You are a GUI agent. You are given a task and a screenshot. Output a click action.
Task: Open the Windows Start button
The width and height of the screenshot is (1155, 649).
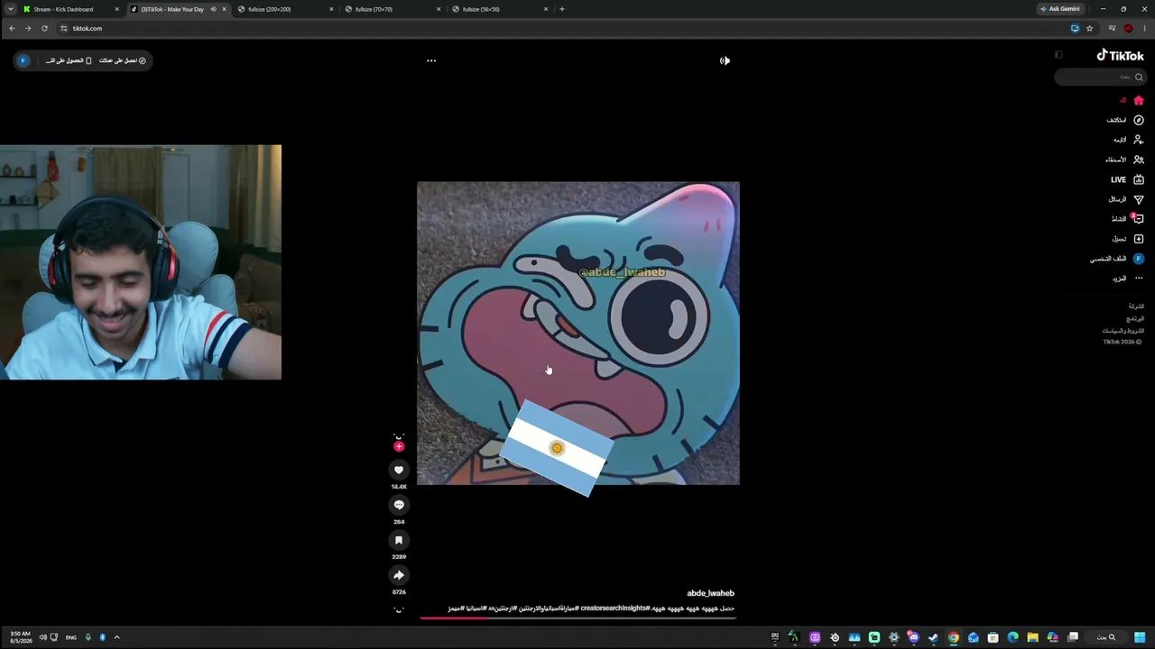tap(1141, 637)
